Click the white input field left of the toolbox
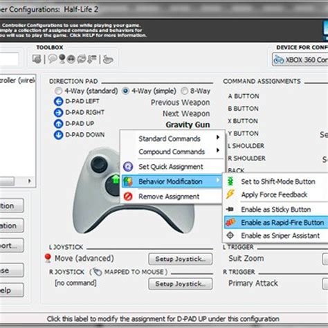 click(x=9, y=59)
